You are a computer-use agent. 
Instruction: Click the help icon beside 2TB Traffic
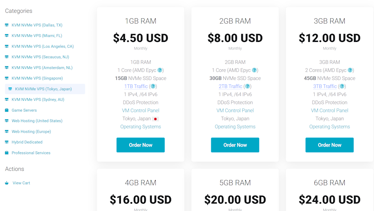click(248, 87)
